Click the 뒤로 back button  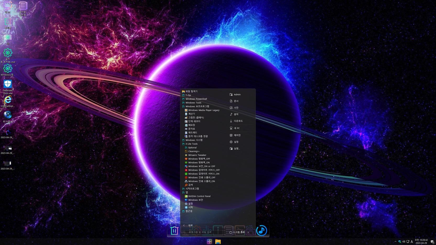188,225
